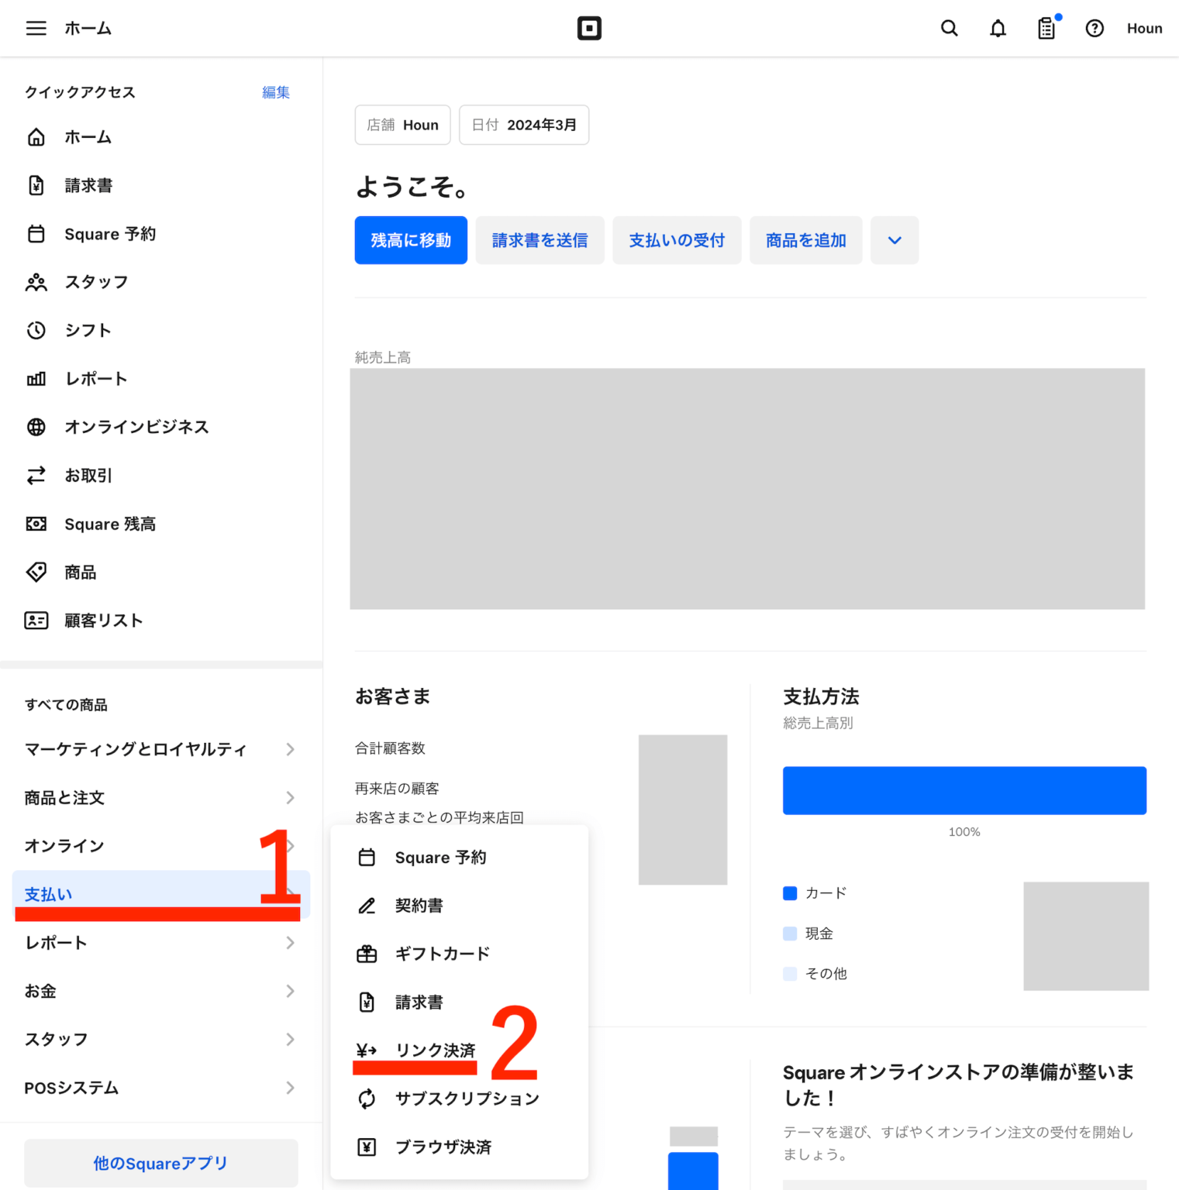The height and width of the screenshot is (1190, 1179).
Task: Click the 残高に移動 button
Action: click(x=410, y=240)
